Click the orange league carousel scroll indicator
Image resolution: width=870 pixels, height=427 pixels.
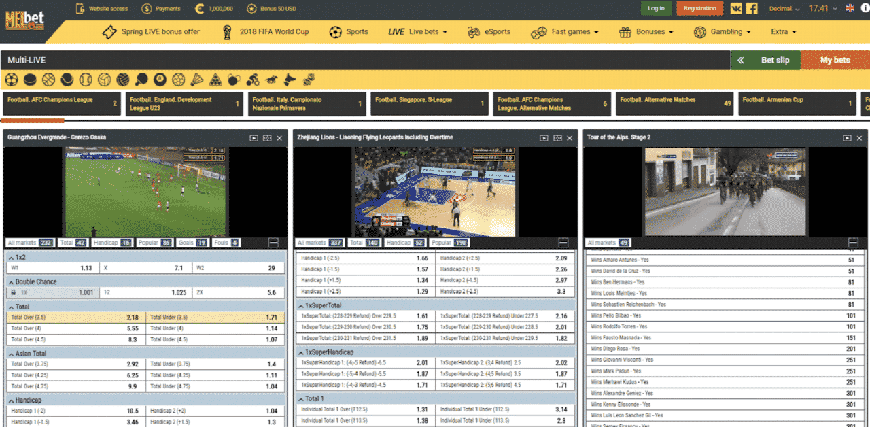(x=33, y=120)
